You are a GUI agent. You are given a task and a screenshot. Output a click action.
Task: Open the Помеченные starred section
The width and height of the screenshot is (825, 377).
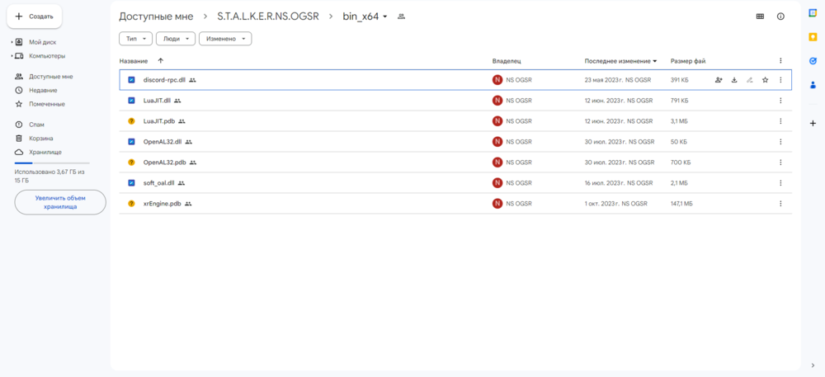point(47,104)
